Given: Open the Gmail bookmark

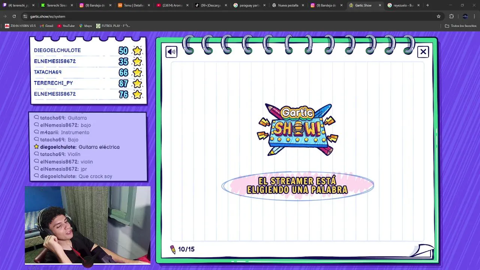Looking at the screenshot, I should click(x=46, y=26).
